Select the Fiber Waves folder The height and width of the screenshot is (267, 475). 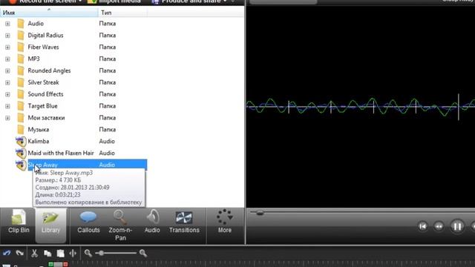click(43, 47)
